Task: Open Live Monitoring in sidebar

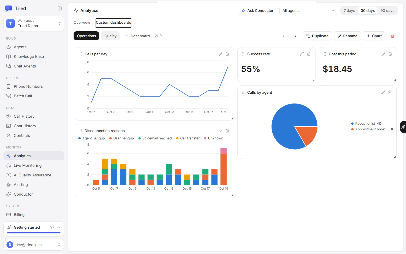Action: pyautogui.click(x=34, y=165)
